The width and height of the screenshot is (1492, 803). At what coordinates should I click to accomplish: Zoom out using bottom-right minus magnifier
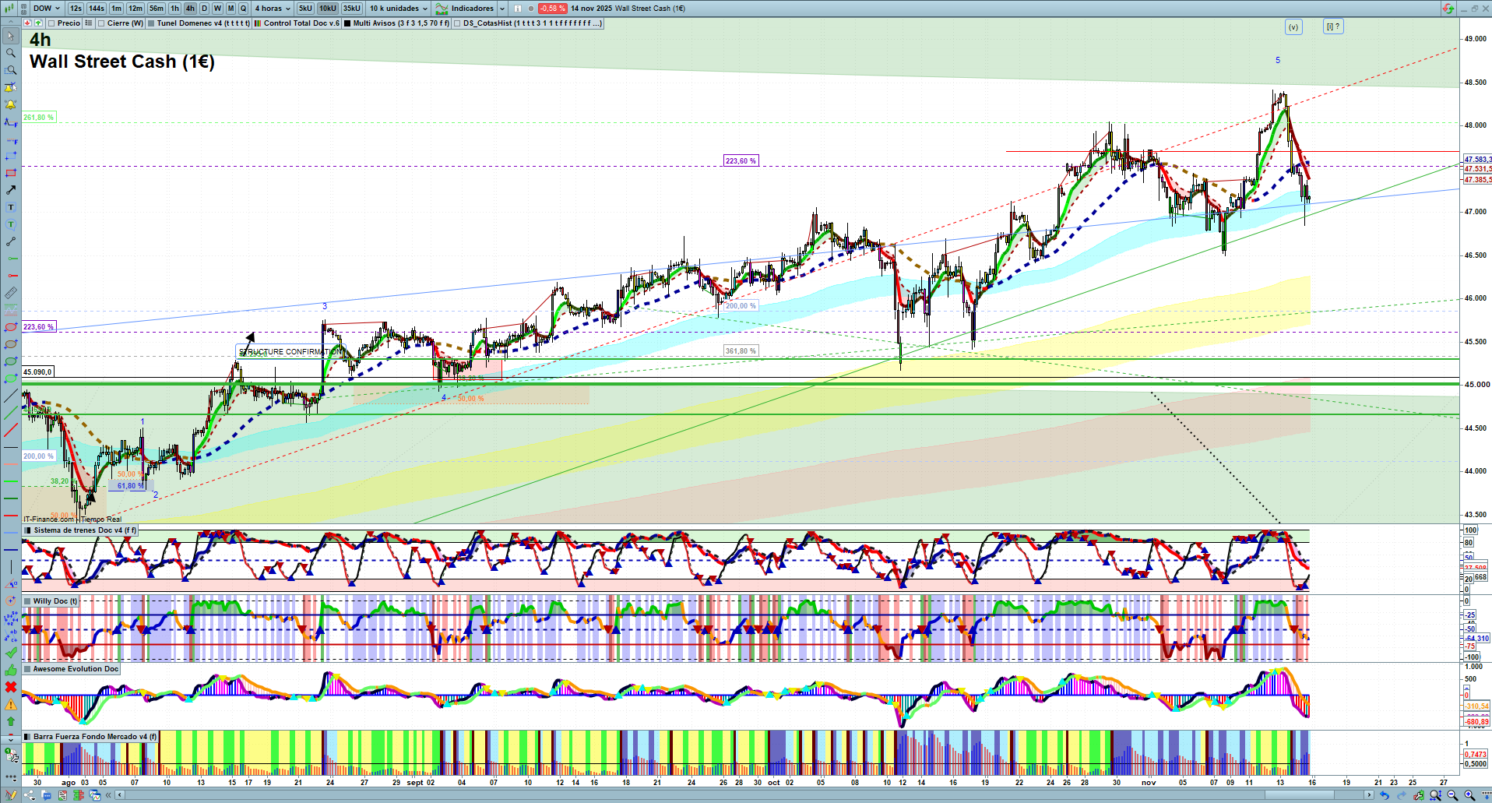pyautogui.click(x=1452, y=795)
